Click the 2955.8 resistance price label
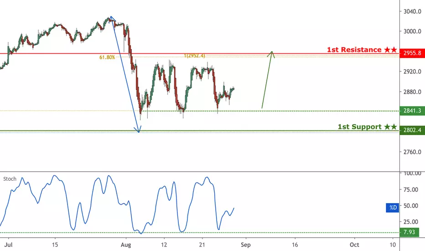 (x=412, y=53)
